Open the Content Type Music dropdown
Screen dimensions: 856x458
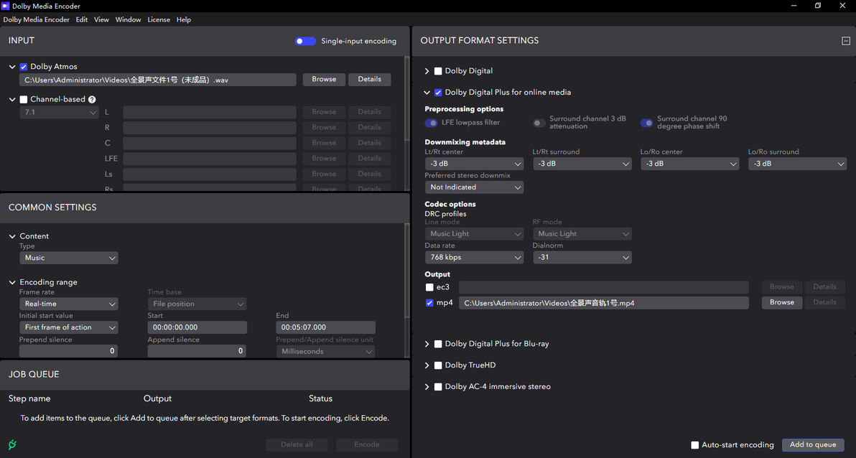[69, 258]
